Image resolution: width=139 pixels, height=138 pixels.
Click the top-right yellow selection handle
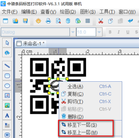67,79
